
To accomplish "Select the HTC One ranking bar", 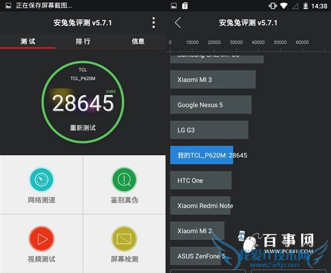I will click(x=201, y=181).
